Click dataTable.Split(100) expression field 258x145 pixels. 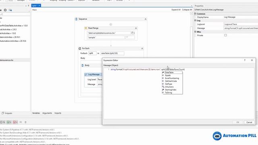tap(112, 53)
